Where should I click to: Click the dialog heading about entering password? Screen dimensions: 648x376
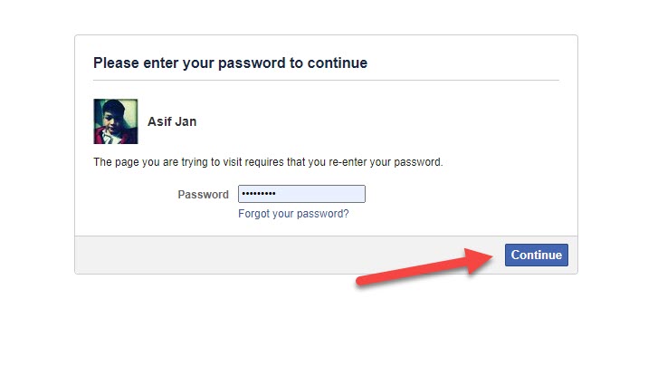230,63
